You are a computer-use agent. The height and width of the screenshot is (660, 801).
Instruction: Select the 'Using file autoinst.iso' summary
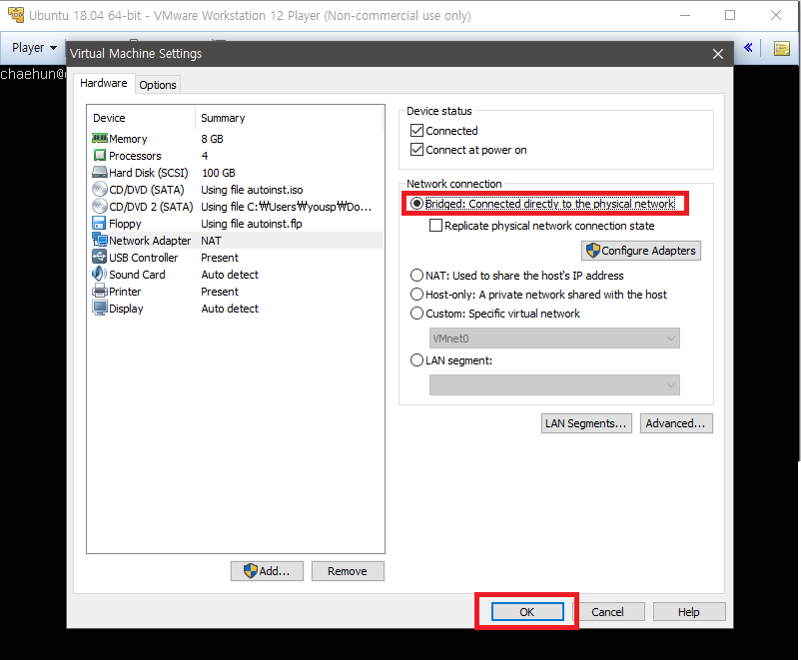(x=252, y=190)
